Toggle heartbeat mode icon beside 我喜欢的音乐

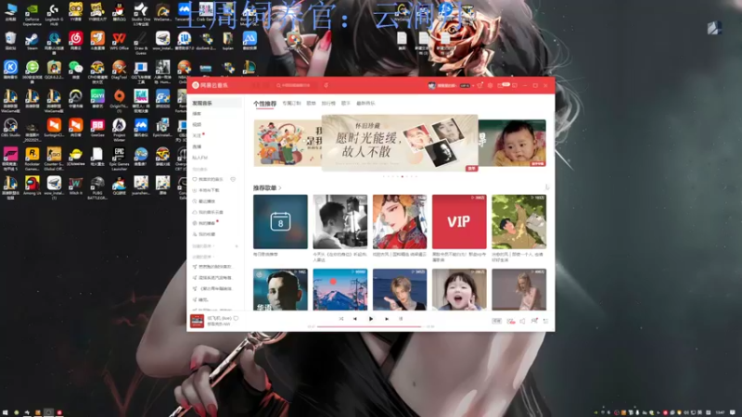(233, 179)
